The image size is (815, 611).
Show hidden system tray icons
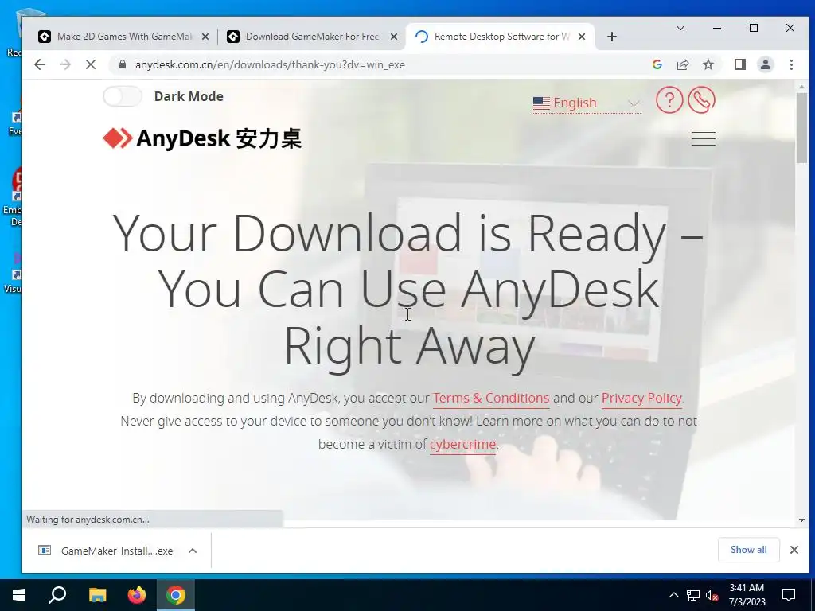pyautogui.click(x=673, y=595)
